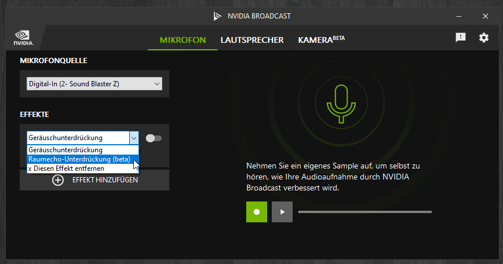Open the KAMERA beta tab
Screen dimensions: 503x264
coord(321,40)
